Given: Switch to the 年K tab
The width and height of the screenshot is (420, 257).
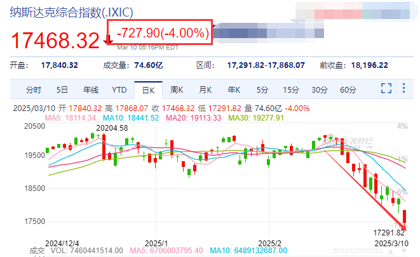Looking at the screenshot, I should click(x=234, y=90).
